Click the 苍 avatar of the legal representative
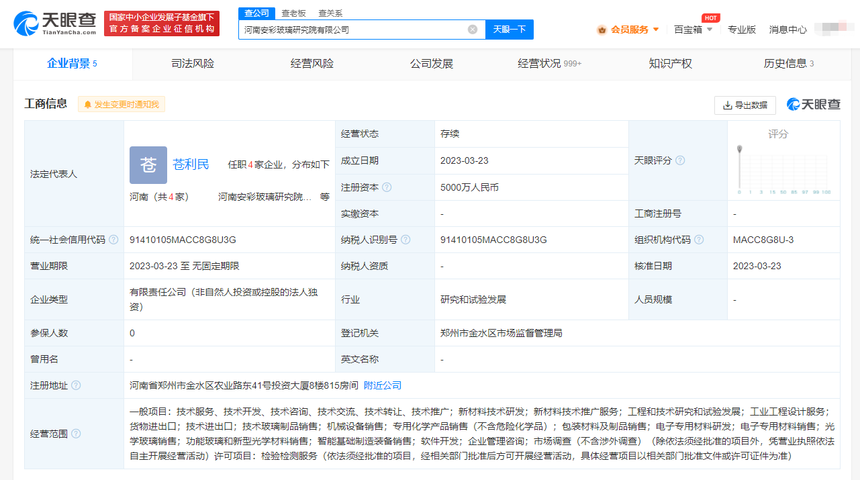860x480 pixels. click(148, 165)
